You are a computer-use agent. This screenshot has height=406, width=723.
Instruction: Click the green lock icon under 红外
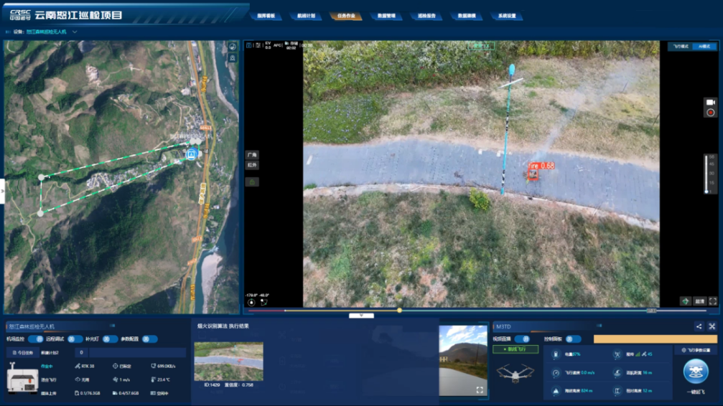(252, 182)
